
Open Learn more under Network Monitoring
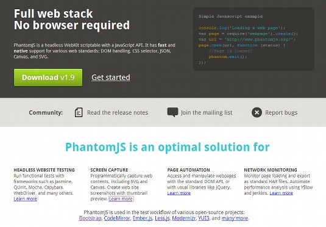[282, 193]
